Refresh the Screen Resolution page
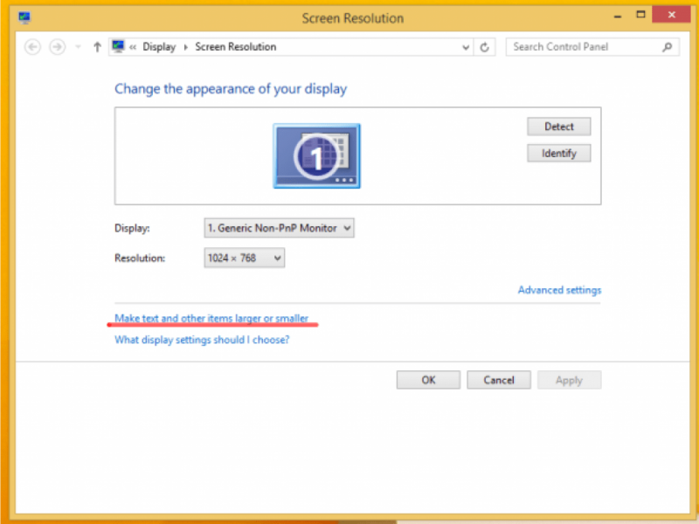 (x=485, y=47)
